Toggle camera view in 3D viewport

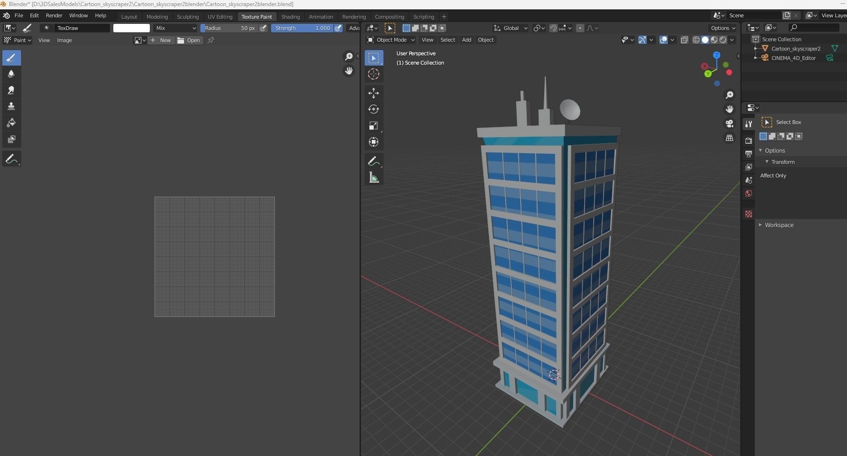click(729, 124)
